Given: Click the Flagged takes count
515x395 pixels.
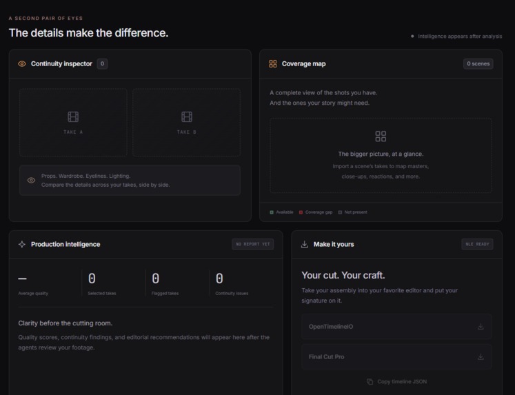Looking at the screenshot, I should 156,278.
